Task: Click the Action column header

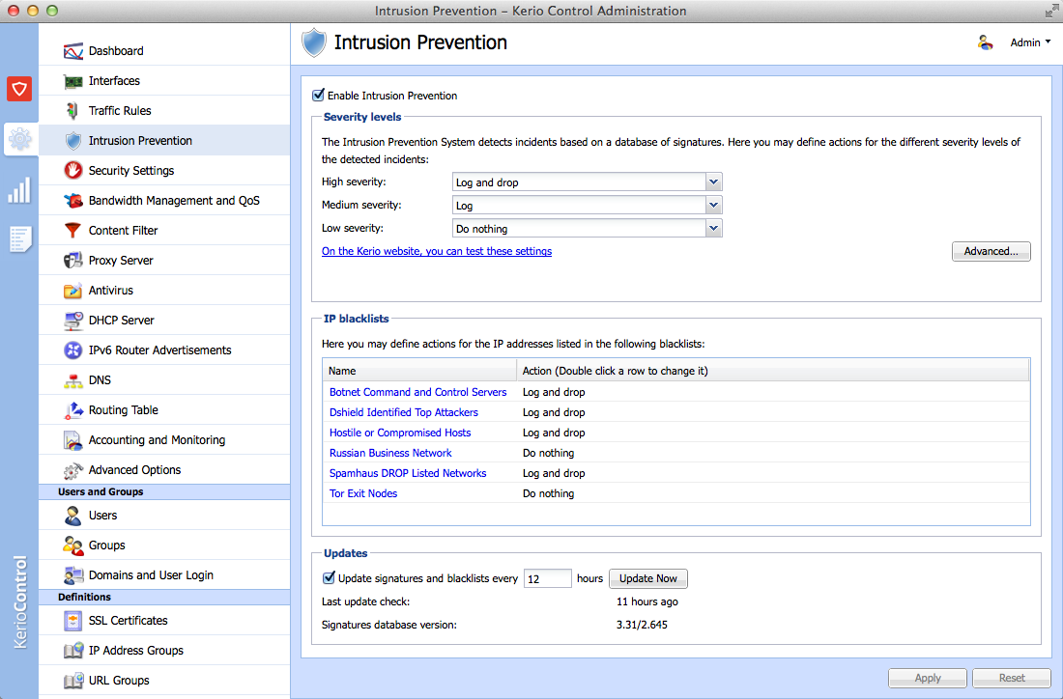Action: coord(773,371)
